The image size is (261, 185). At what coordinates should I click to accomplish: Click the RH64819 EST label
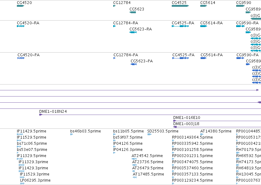click(x=248, y=168)
